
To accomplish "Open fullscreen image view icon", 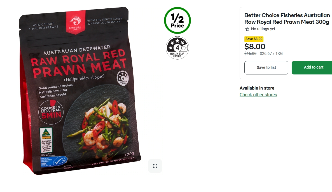I will pos(155,166).
